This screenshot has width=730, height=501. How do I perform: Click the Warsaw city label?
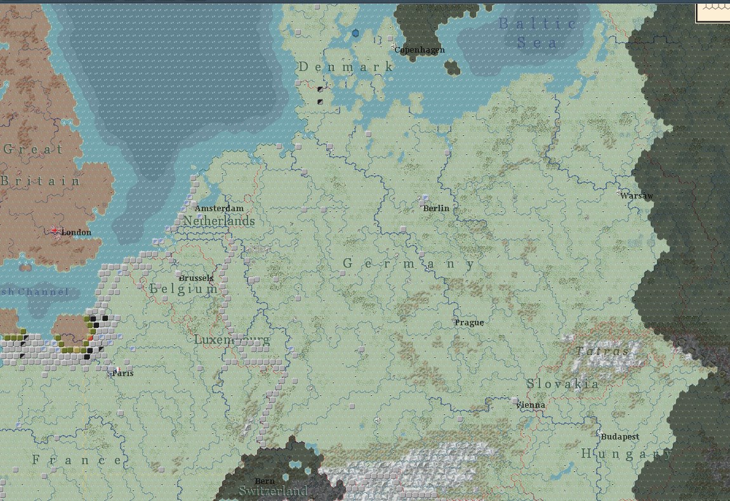637,196
